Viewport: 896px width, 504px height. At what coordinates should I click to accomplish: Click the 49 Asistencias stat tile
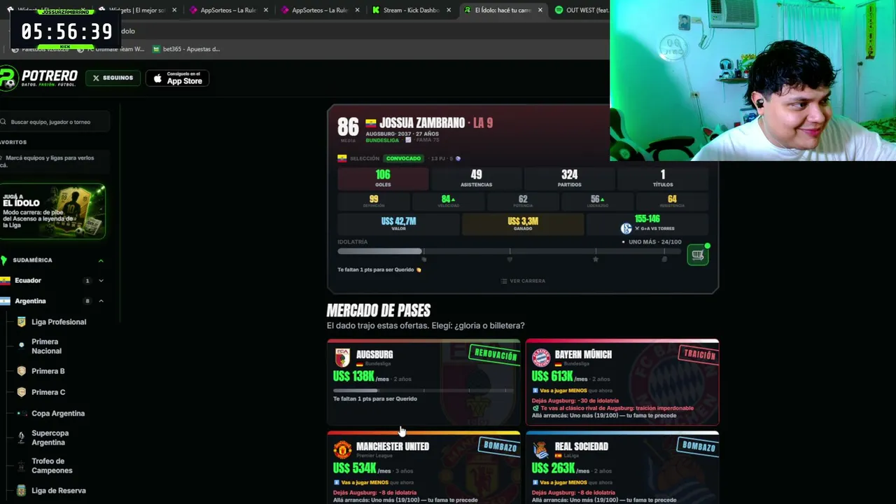coord(476,178)
